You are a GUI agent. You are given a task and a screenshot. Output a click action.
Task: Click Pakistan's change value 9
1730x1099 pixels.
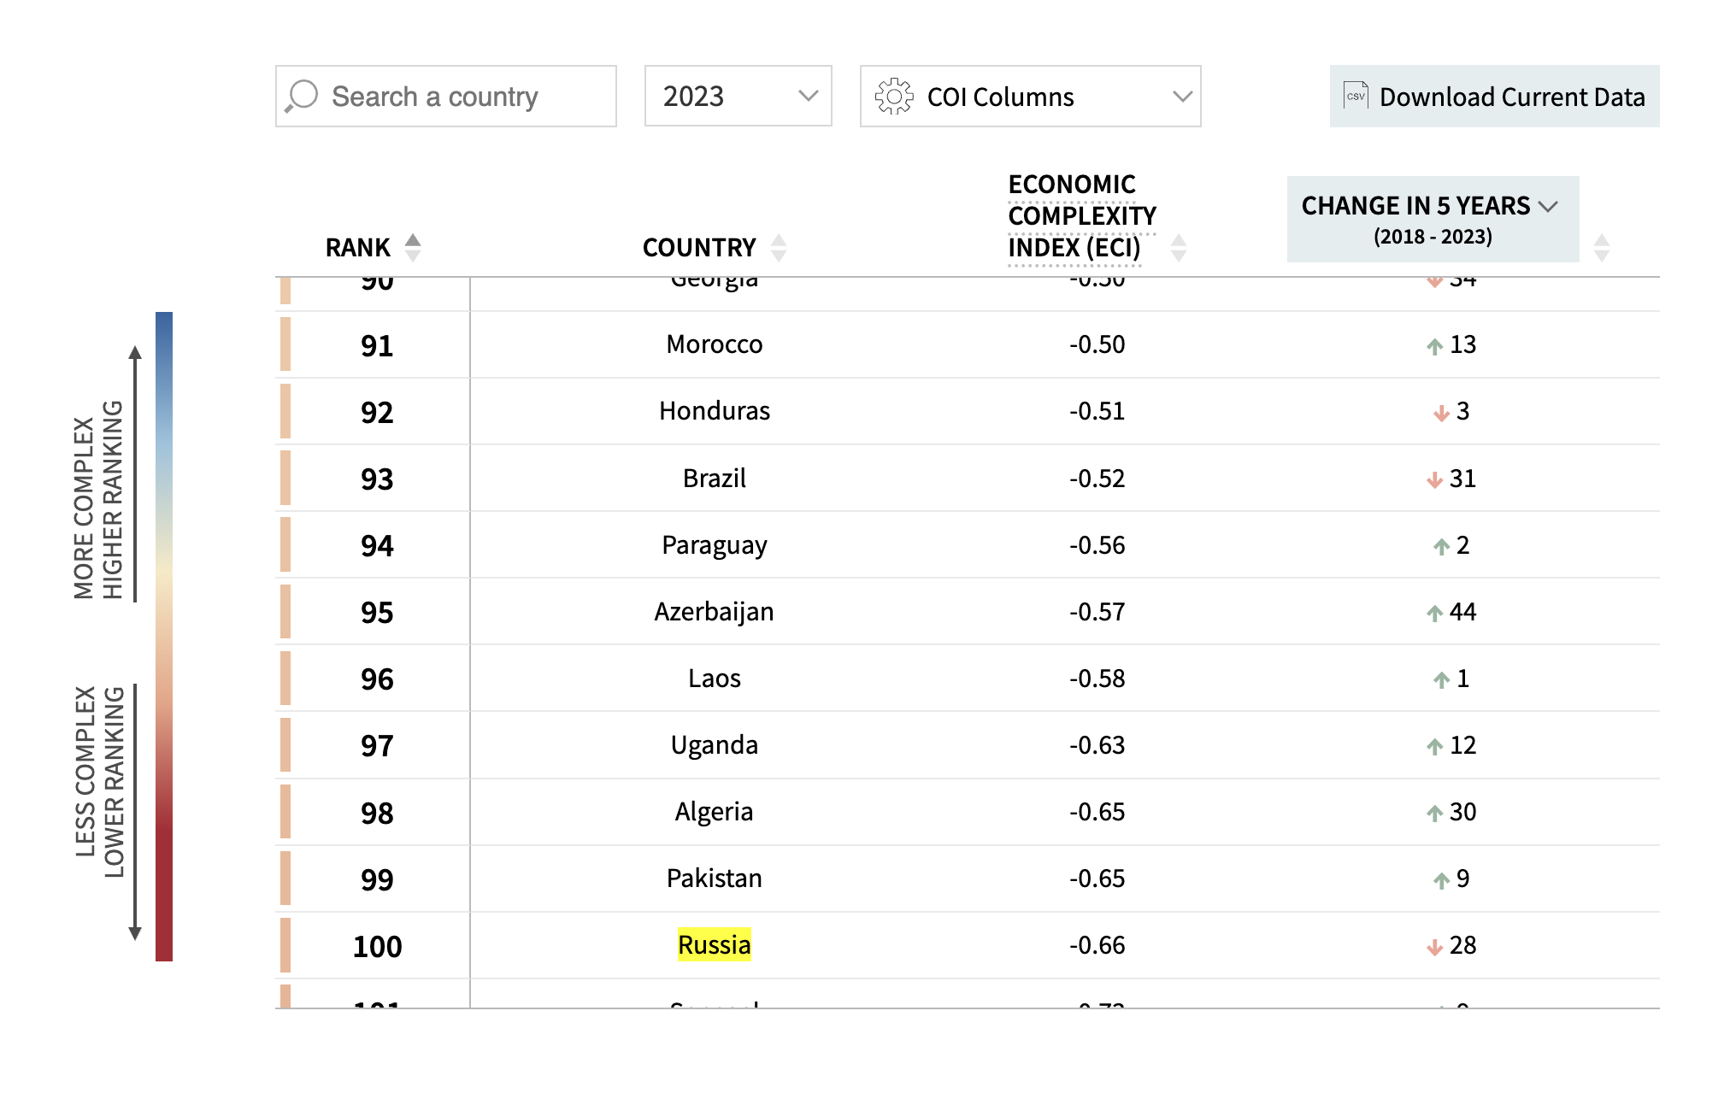pyautogui.click(x=1463, y=879)
